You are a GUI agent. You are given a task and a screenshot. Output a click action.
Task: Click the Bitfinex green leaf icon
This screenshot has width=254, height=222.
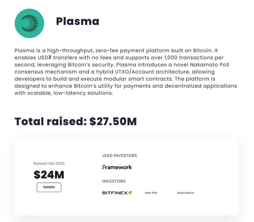click(x=130, y=193)
